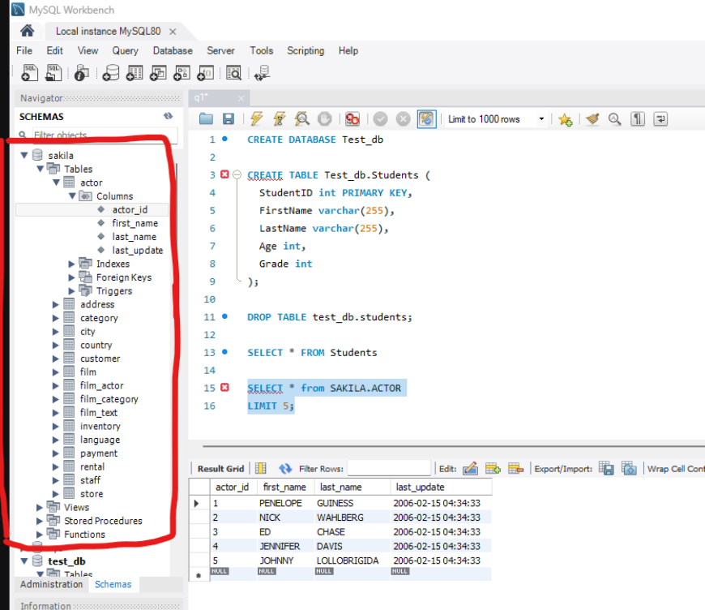Screen dimensions: 705x610
Task: Refresh the schemas list in Navigator
Action: (x=168, y=117)
